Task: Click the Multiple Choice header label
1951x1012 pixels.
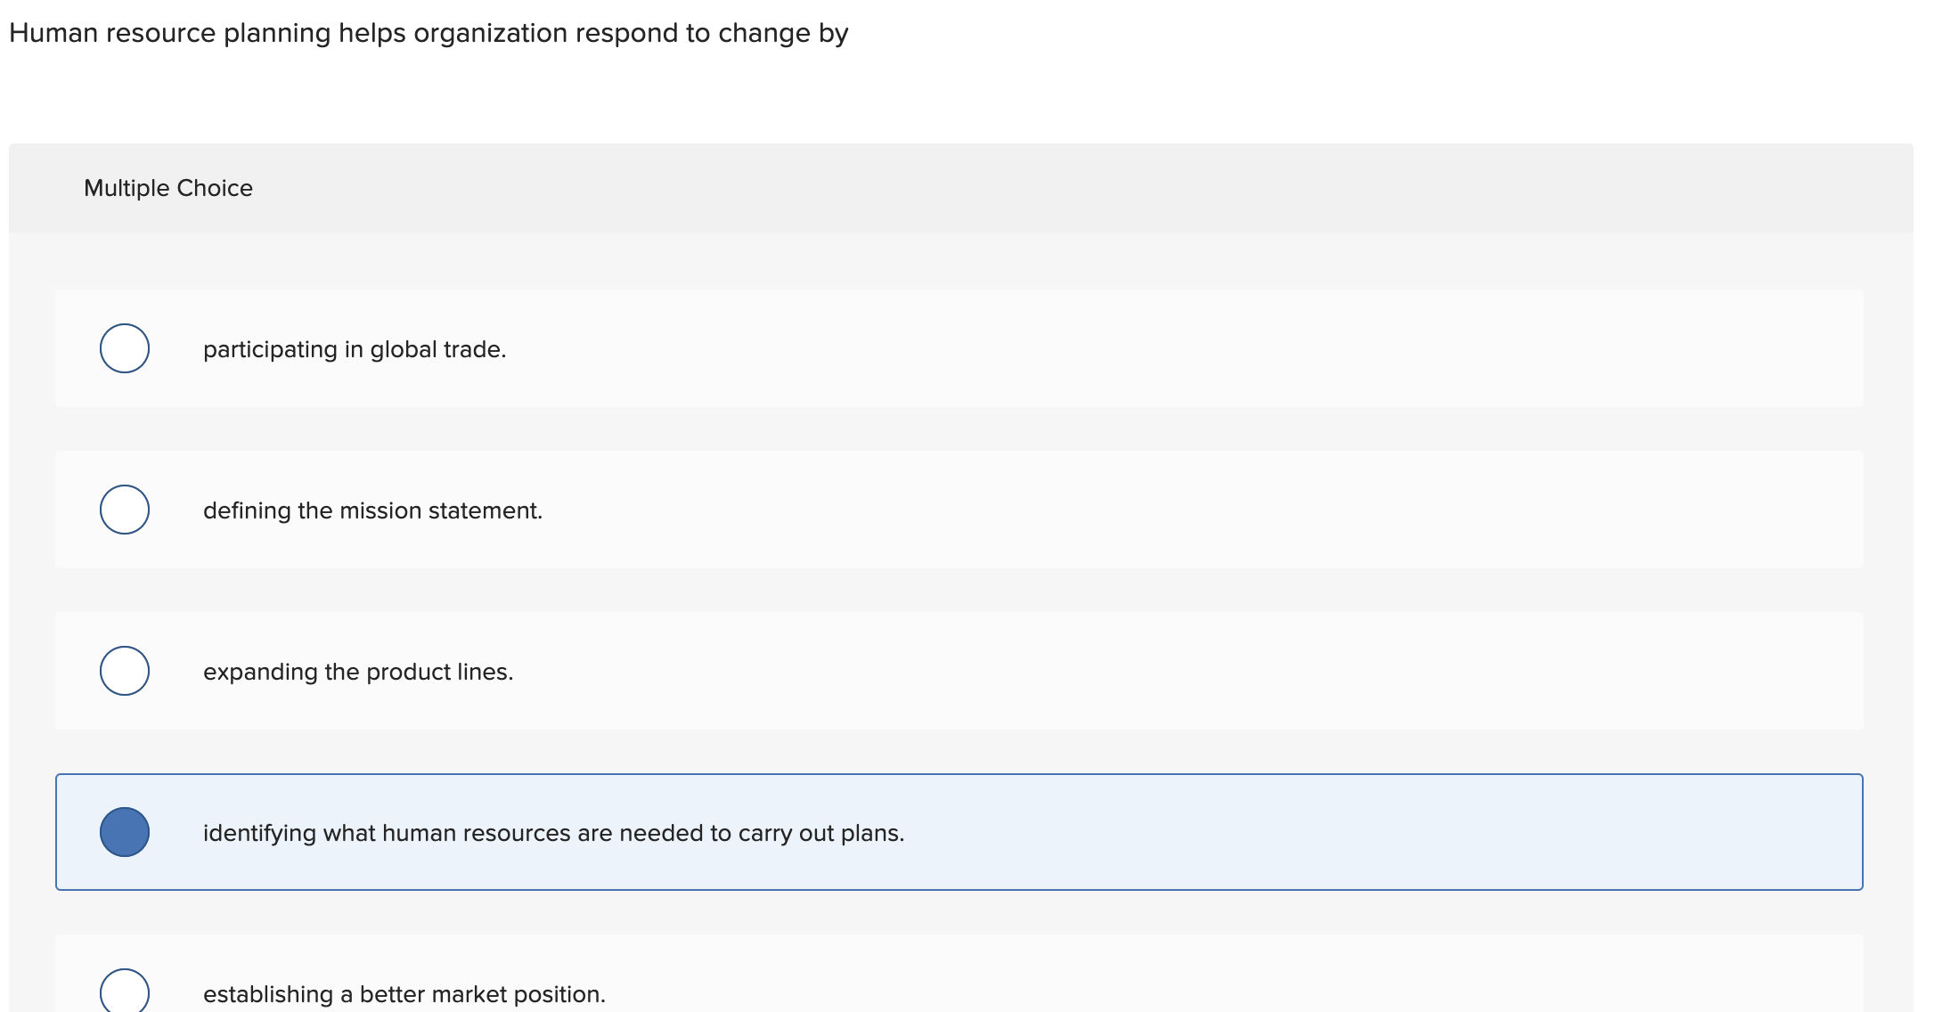Action: tap(168, 188)
